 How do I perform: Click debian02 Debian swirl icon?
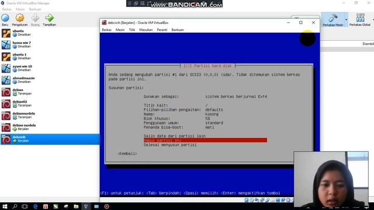click(6, 104)
